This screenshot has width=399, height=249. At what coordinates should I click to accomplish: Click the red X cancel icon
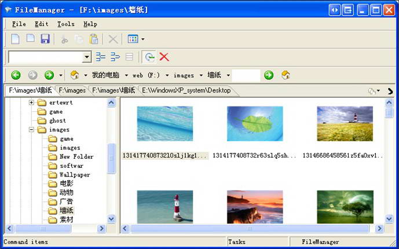(x=164, y=57)
